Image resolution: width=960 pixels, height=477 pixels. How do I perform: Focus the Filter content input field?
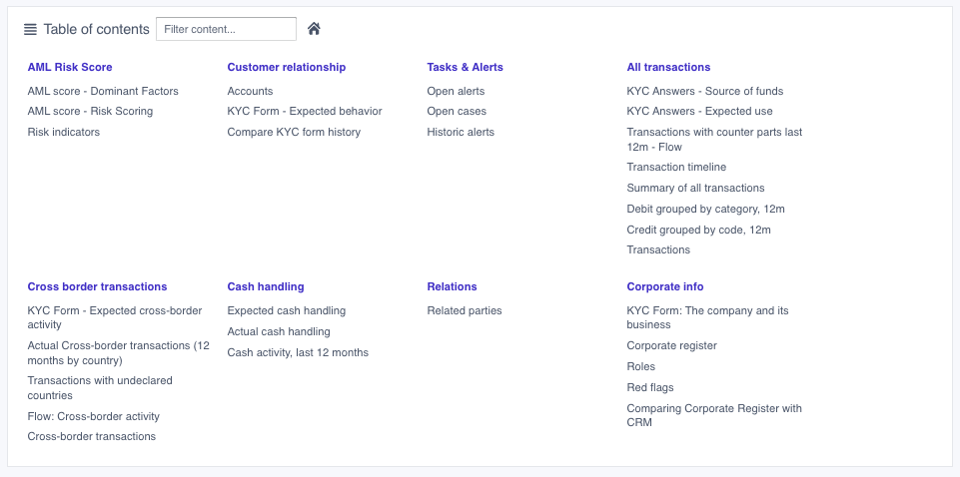226,29
